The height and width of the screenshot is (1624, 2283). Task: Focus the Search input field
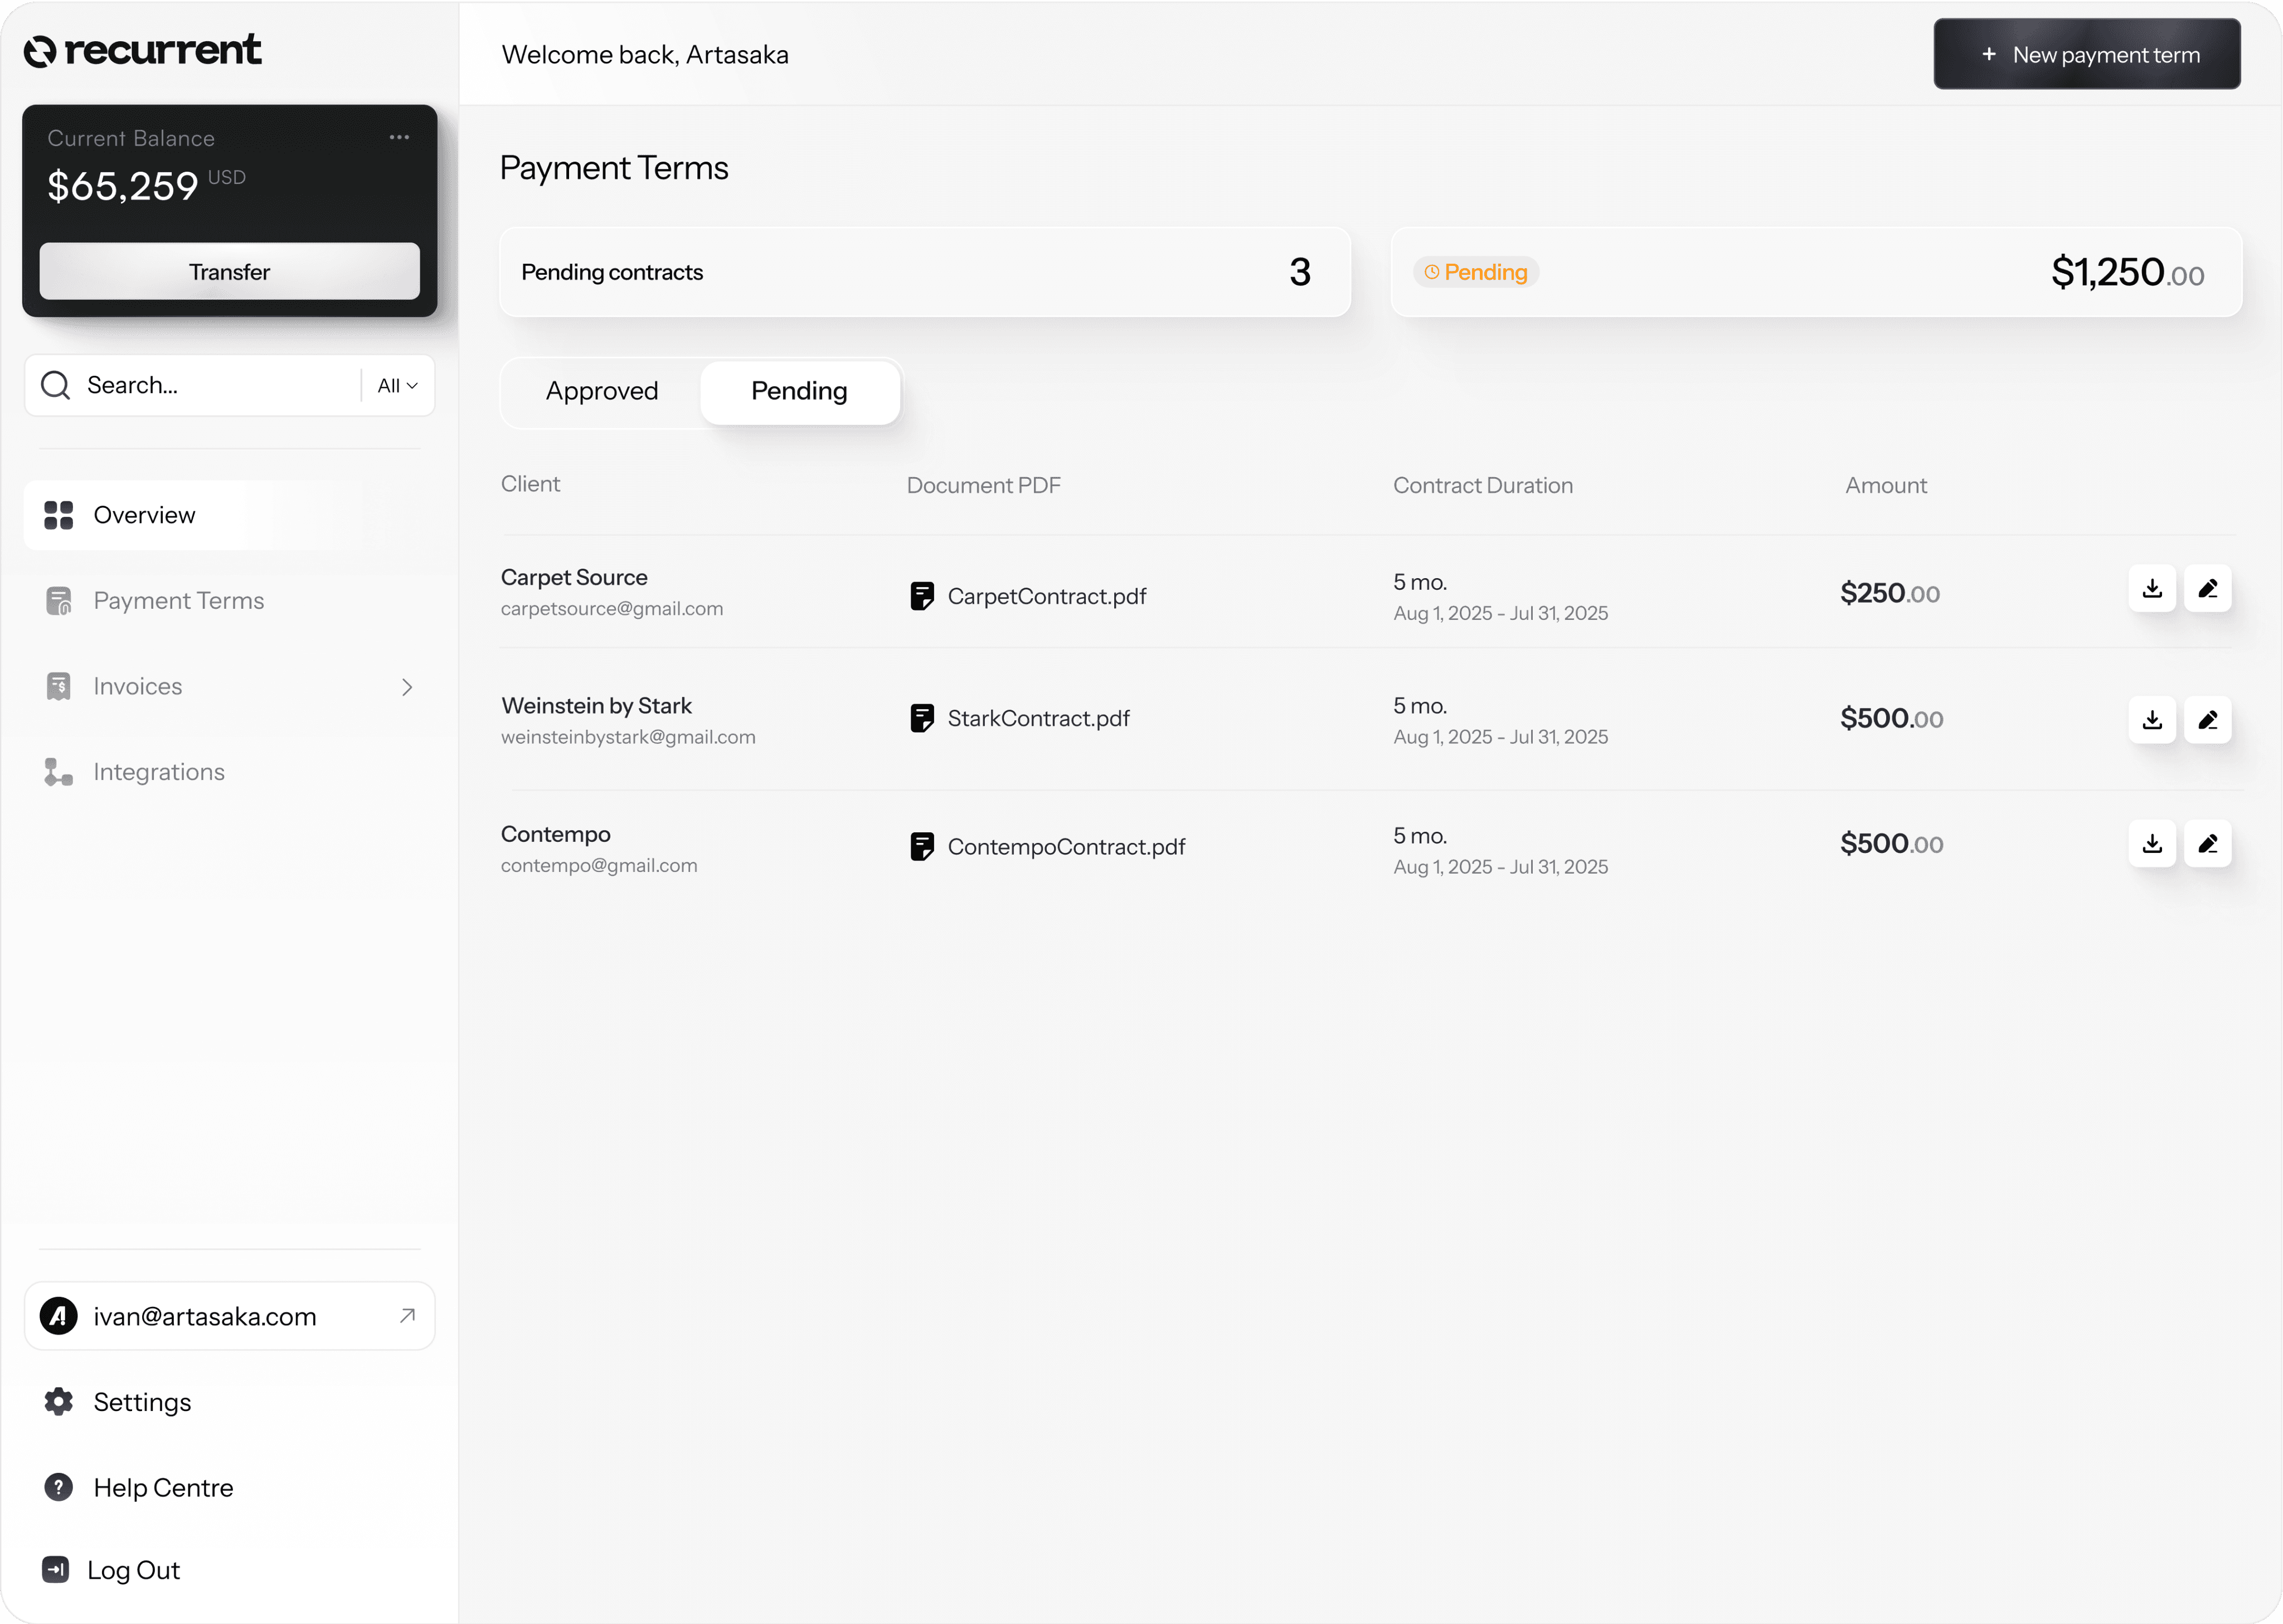(x=215, y=386)
